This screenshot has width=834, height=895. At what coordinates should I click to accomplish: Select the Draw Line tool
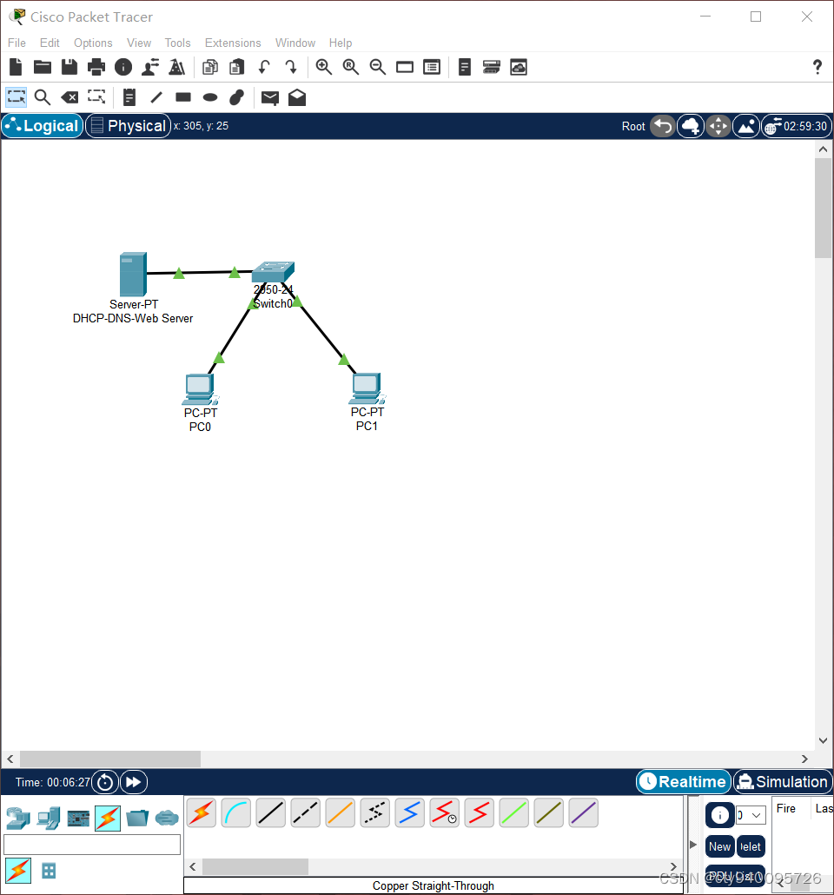(156, 97)
